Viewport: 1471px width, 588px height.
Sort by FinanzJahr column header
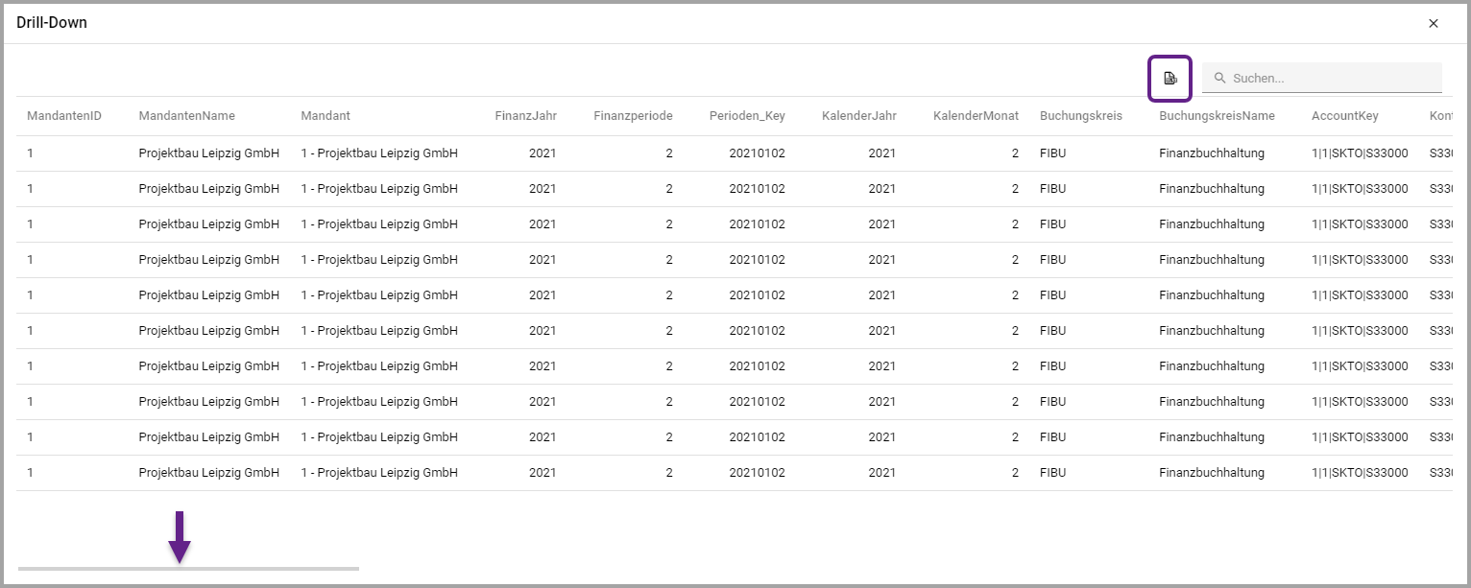[x=525, y=116]
